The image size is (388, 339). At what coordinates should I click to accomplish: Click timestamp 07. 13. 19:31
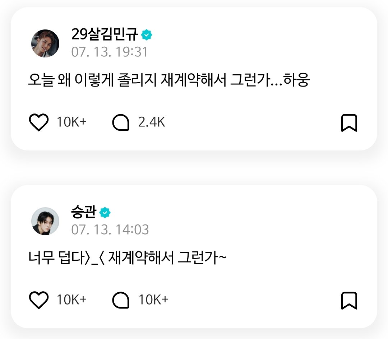[x=110, y=52]
